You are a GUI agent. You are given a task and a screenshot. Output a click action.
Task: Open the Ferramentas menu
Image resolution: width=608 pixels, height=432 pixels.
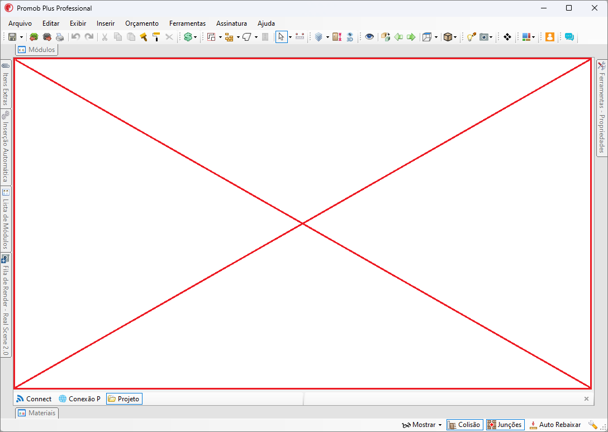tap(187, 23)
